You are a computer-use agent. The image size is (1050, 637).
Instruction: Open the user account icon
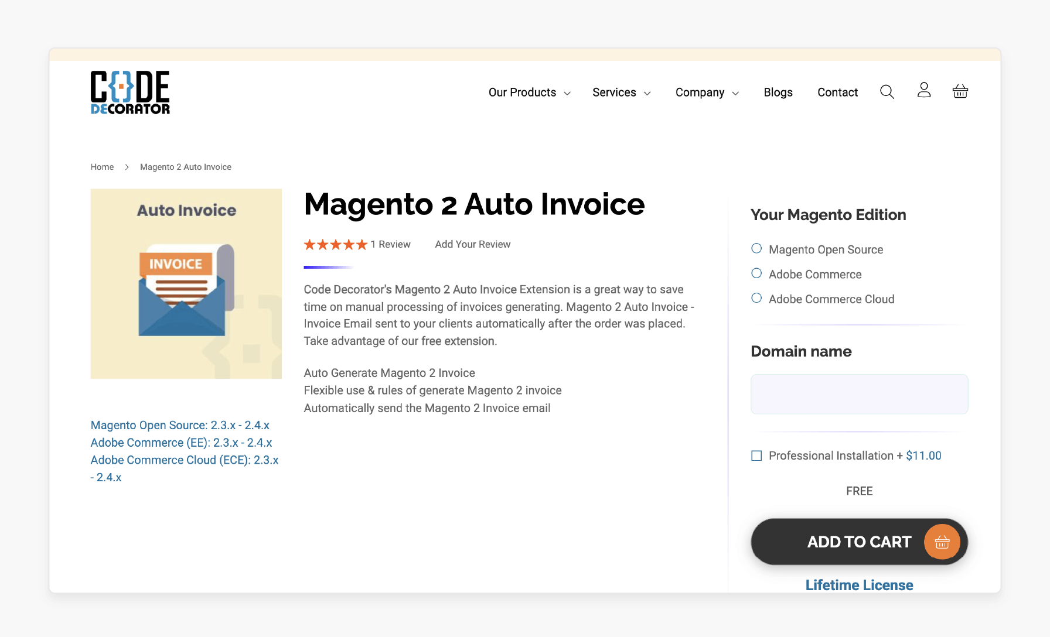click(924, 90)
